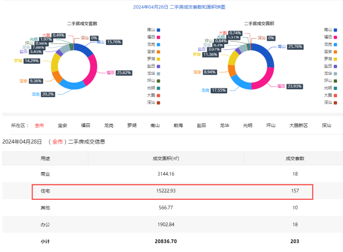This screenshot has width=343, height=252.
Task: Click the 成交套数 column header in table
Action: coord(294,158)
